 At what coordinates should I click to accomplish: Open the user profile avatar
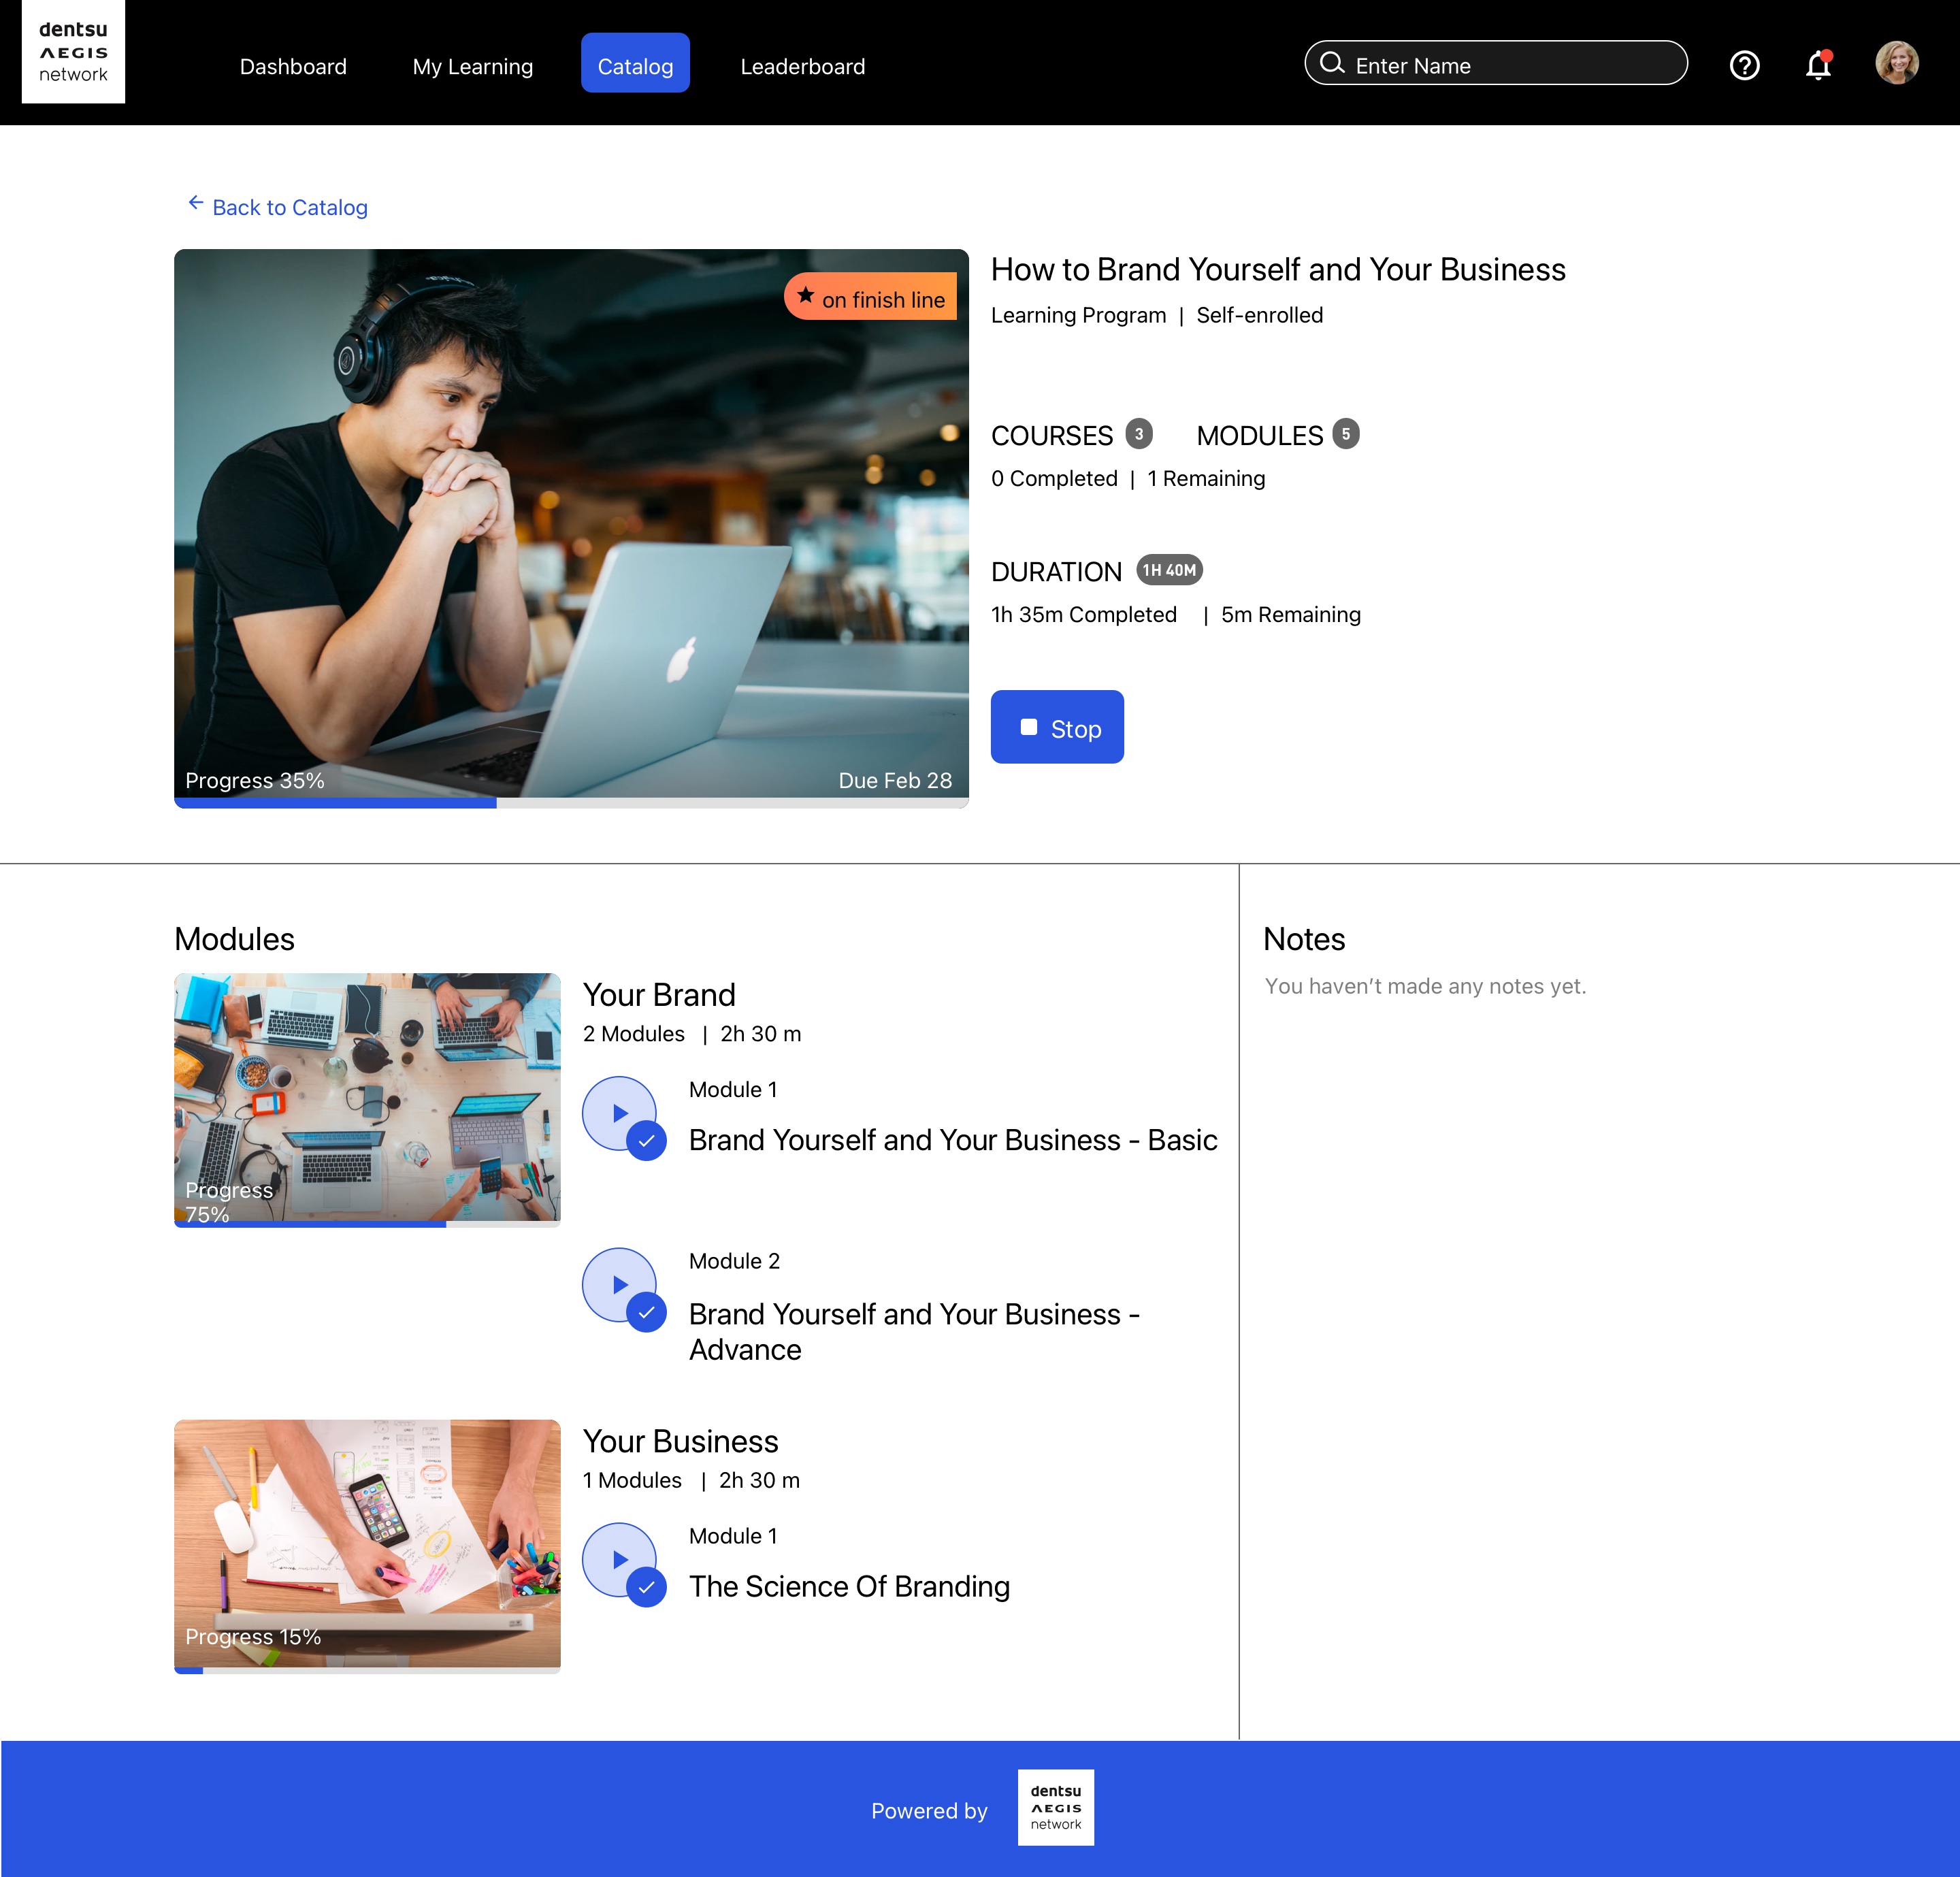click(1896, 63)
